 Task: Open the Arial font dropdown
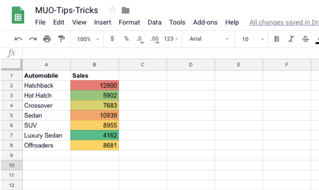pos(209,39)
